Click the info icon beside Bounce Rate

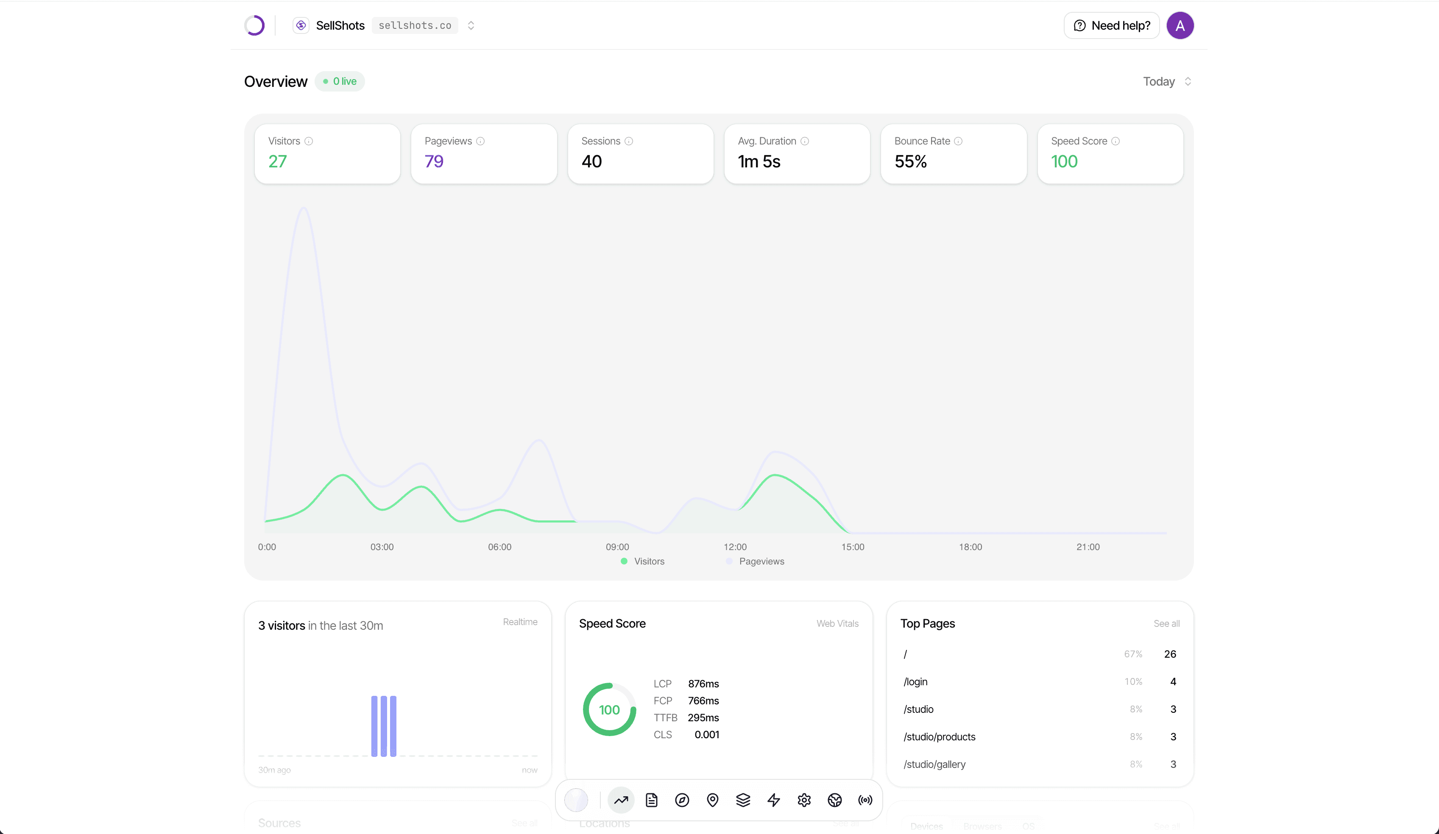(x=959, y=141)
